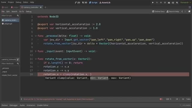Open Scene menu
192x108 pixels.
point(4,2)
